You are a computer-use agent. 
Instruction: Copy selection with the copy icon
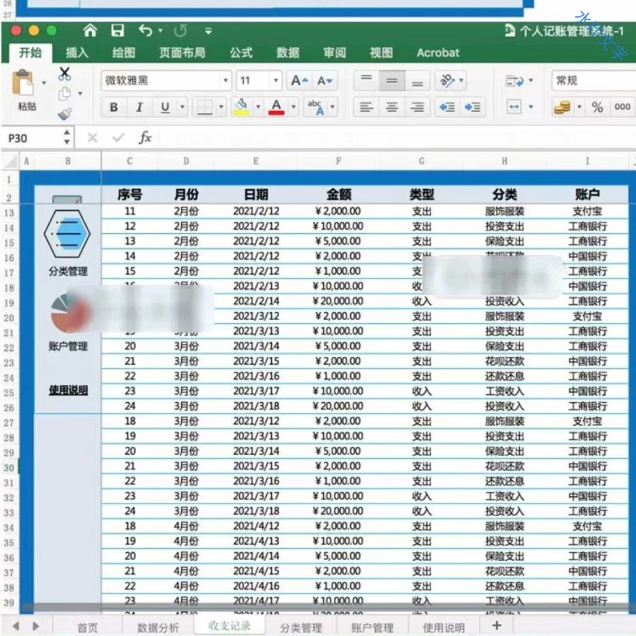click(x=65, y=94)
